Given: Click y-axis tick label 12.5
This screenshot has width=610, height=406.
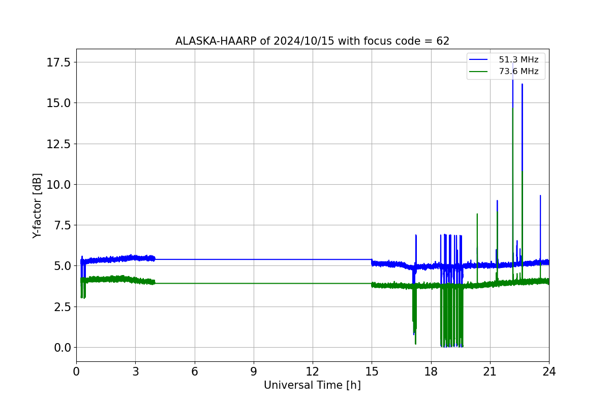Looking at the screenshot, I should tap(59, 144).
